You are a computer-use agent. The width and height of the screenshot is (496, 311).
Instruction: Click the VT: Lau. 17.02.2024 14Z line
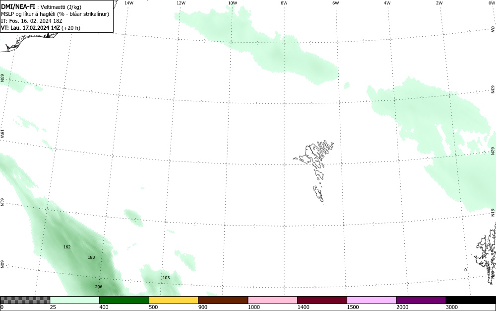coord(41,28)
